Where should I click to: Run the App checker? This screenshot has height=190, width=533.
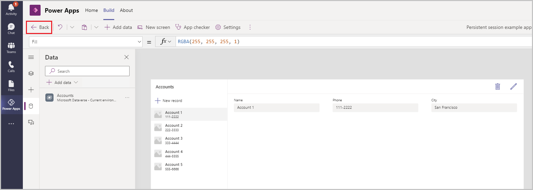click(x=193, y=27)
